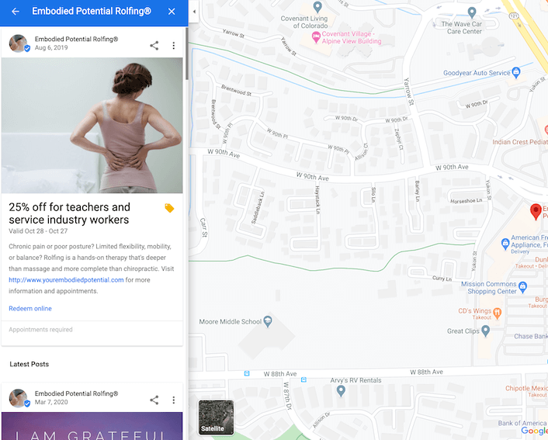
Task: Click the Redeem online link
Action: [30, 309]
